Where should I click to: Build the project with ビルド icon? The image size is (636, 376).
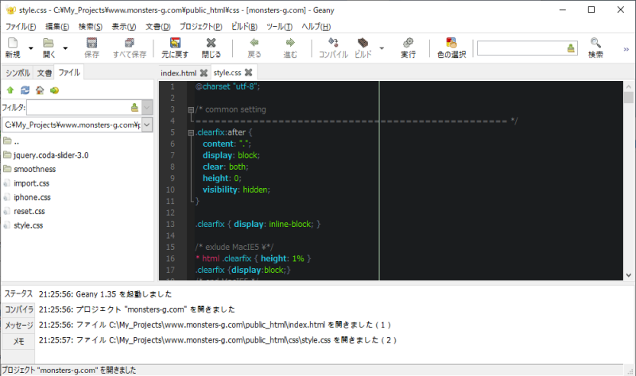click(x=363, y=48)
